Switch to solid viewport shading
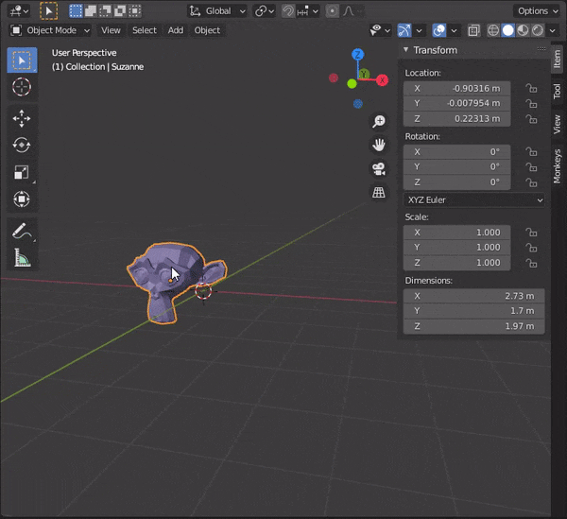The image size is (567, 519). (508, 31)
